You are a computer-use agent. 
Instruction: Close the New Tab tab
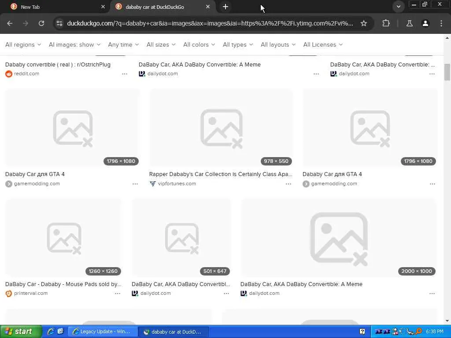point(103,7)
